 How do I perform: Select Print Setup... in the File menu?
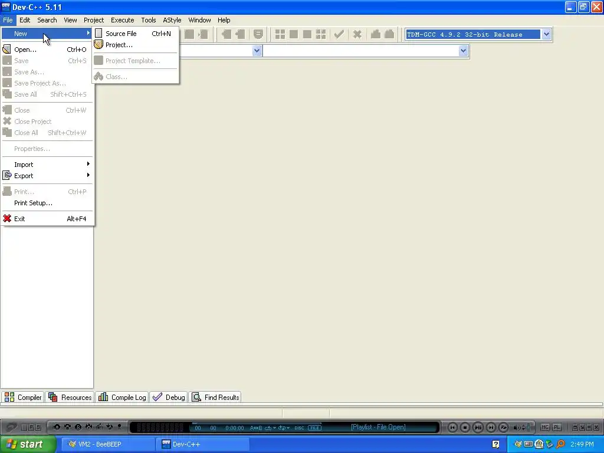coord(47,203)
